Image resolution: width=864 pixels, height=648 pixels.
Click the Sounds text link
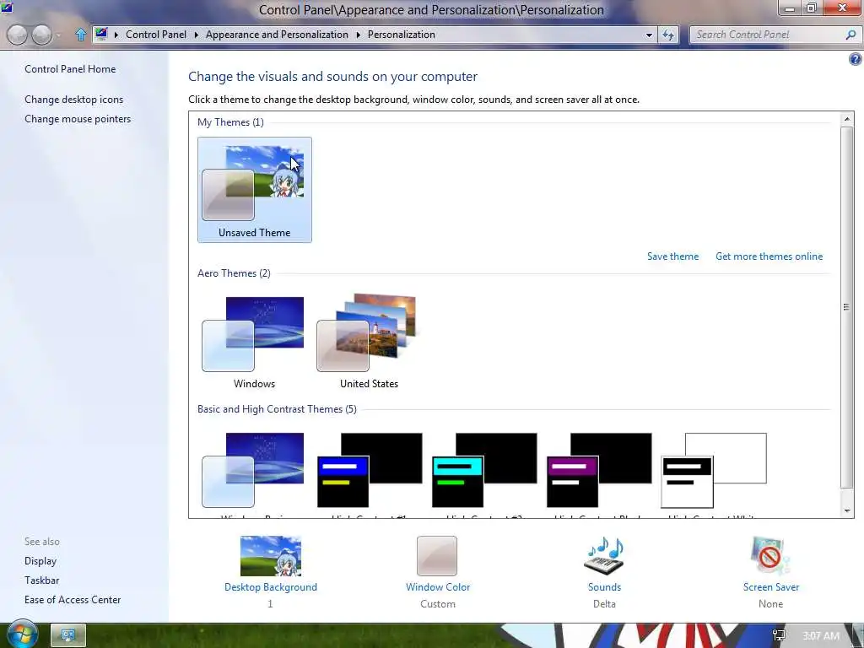click(604, 587)
